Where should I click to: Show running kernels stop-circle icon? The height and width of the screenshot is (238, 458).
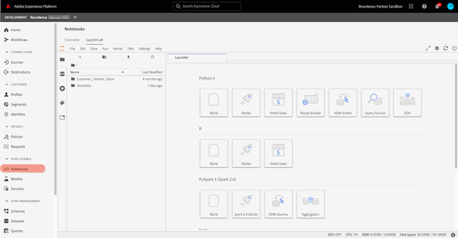[62, 88]
